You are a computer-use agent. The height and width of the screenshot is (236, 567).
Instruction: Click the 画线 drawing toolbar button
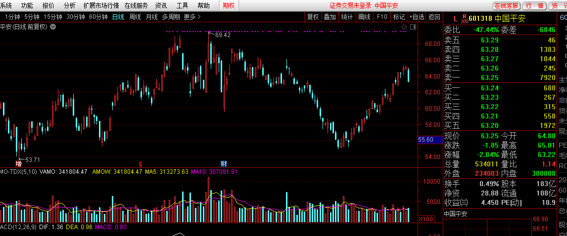click(x=364, y=17)
